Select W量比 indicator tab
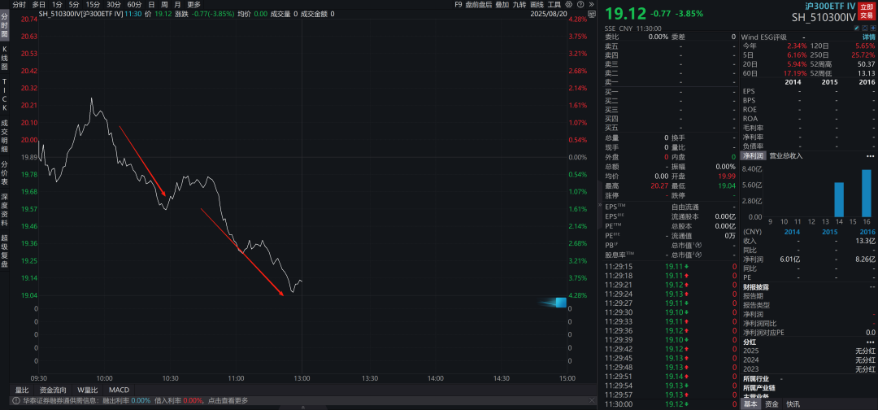This screenshot has width=878, height=410. (x=87, y=390)
